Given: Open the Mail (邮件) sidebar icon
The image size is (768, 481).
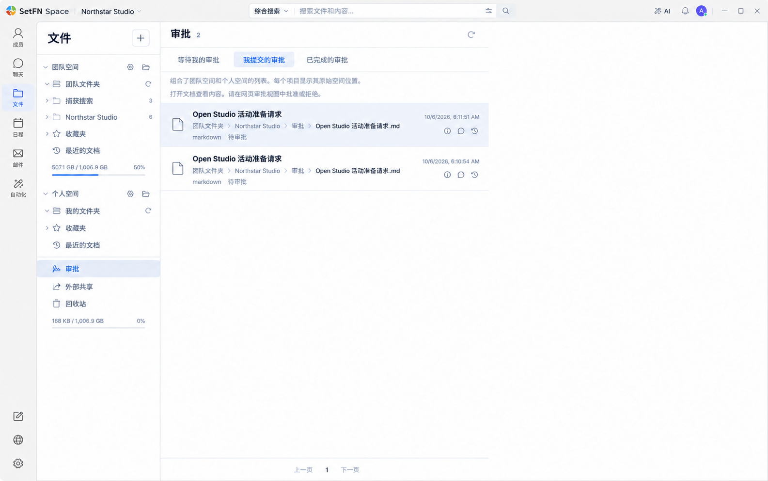Looking at the screenshot, I should (x=18, y=158).
